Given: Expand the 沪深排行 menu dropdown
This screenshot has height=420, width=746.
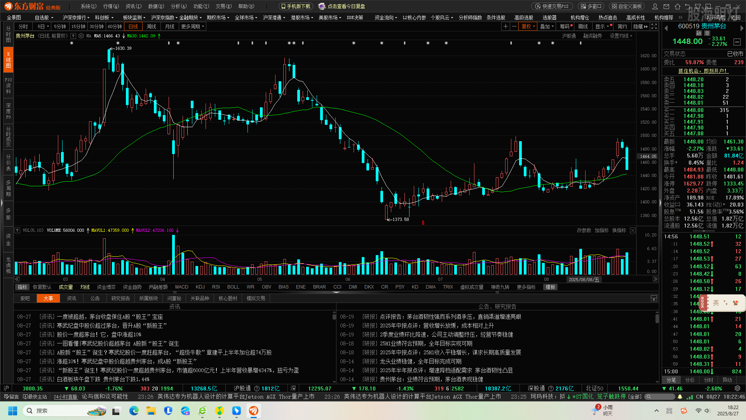Looking at the screenshot, I should point(76,17).
